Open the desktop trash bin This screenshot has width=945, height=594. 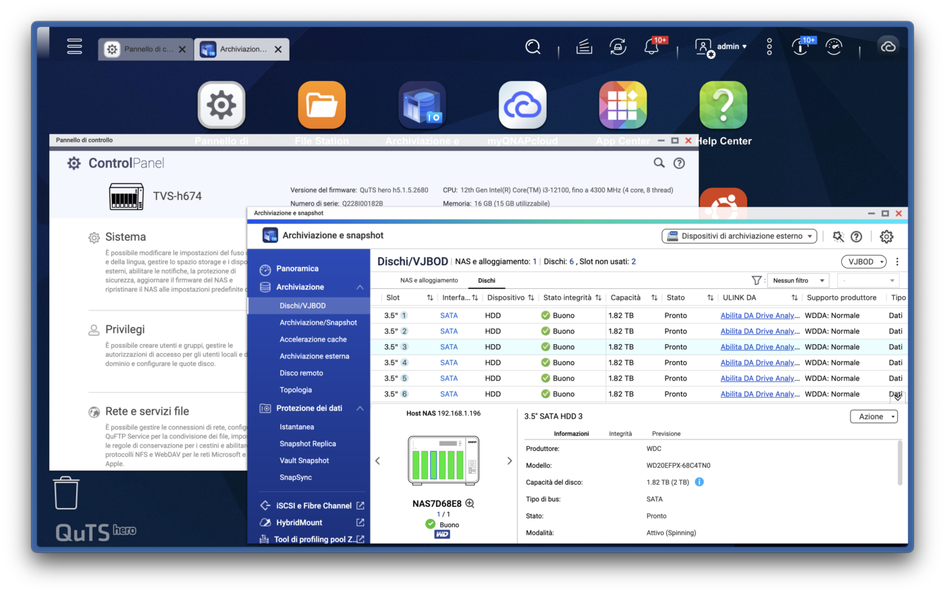pyautogui.click(x=66, y=493)
